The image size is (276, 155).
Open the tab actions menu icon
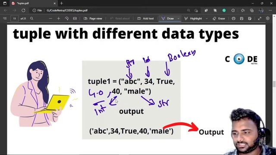point(5,3)
